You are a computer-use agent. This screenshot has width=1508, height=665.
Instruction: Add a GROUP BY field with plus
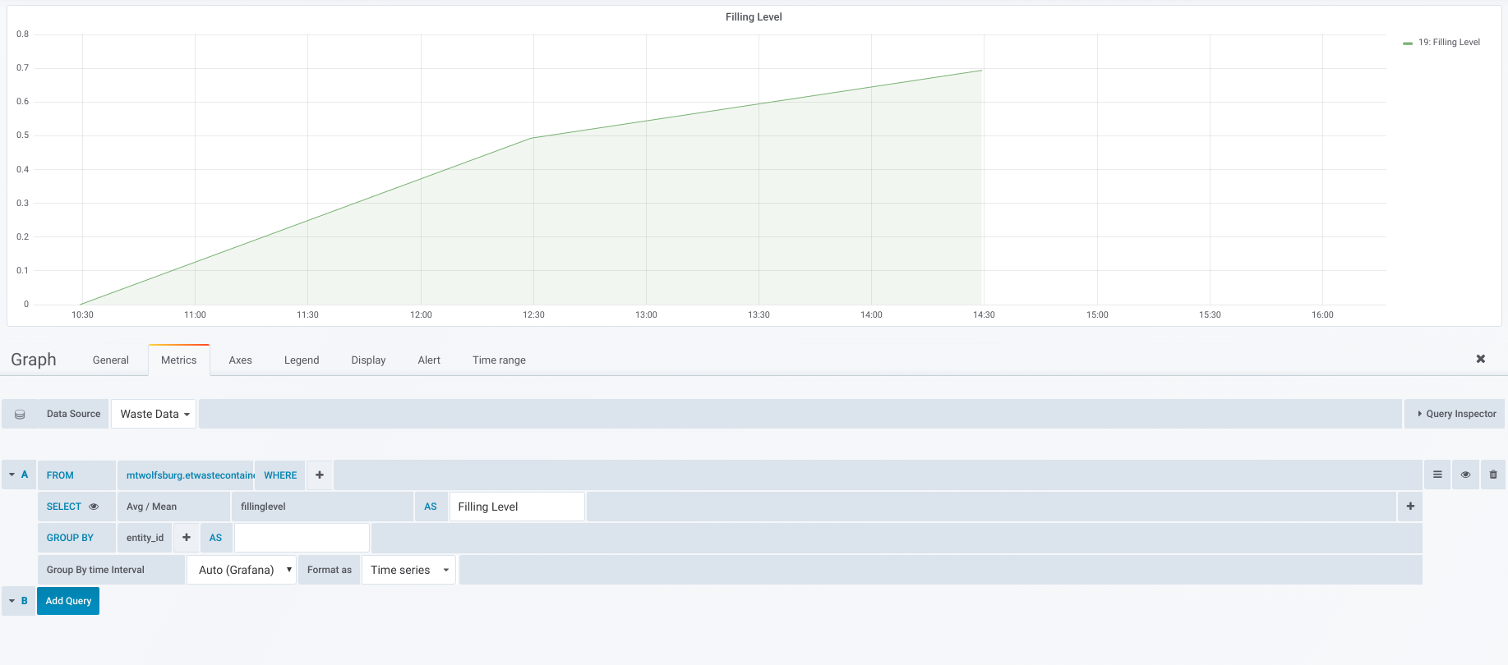pos(187,538)
